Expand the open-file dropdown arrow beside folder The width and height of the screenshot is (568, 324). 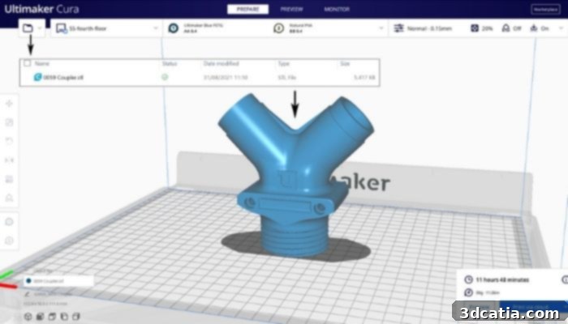[x=40, y=28]
